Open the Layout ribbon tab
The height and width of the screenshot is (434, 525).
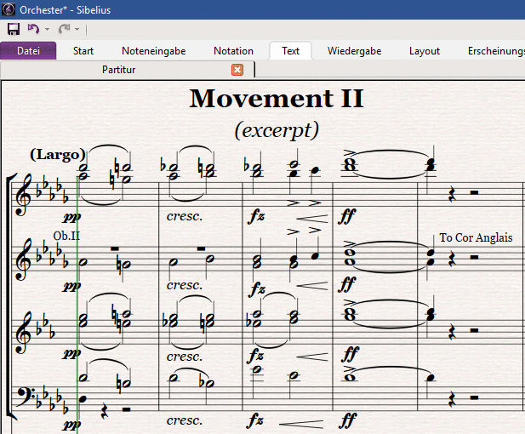point(425,51)
